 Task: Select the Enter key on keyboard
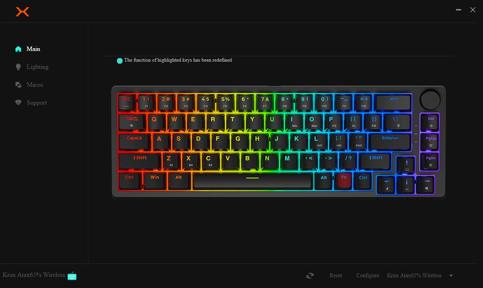390,142
